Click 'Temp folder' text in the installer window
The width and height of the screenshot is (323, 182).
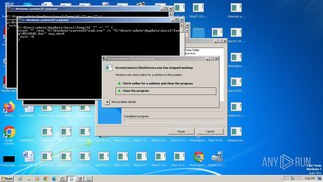click(x=192, y=50)
